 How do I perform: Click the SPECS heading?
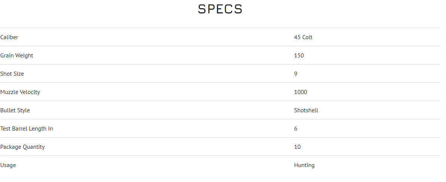[220, 9]
